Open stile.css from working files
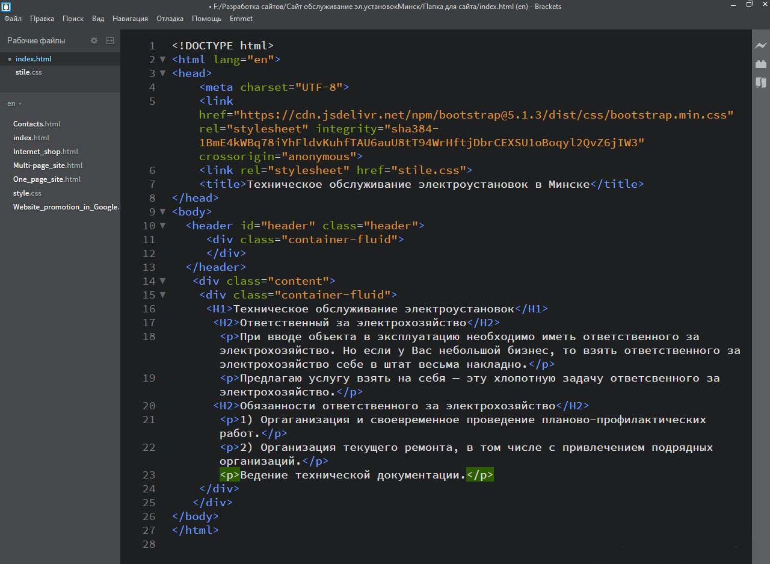The height and width of the screenshot is (564, 770). [28, 72]
